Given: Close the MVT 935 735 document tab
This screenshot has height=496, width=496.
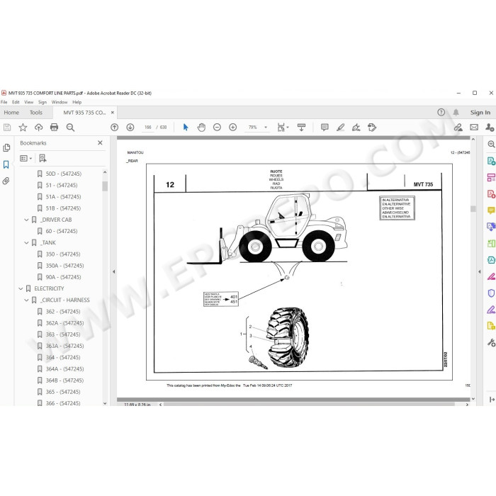Looking at the screenshot, I should click(112, 112).
